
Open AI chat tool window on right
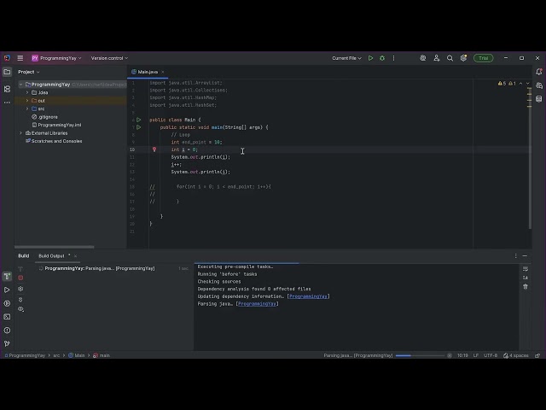tap(539, 85)
